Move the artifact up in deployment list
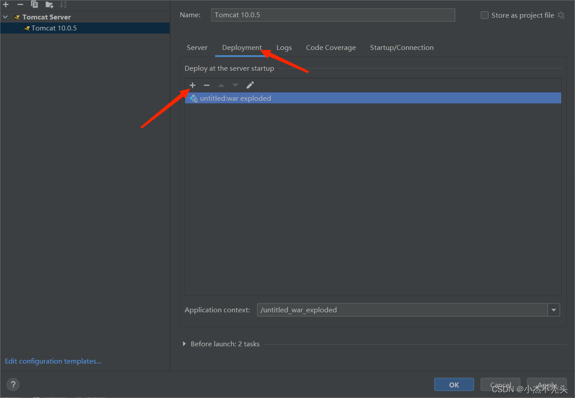The width and height of the screenshot is (575, 398). (x=221, y=85)
